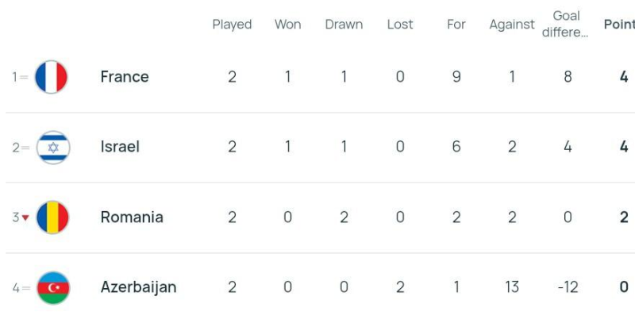Click the Played column header

point(232,25)
